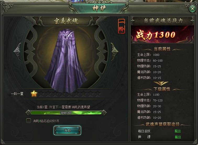Click 前往 link beside 每日活跃
Image resolution: width=198 pixels, height=145 pixels.
tap(178, 131)
